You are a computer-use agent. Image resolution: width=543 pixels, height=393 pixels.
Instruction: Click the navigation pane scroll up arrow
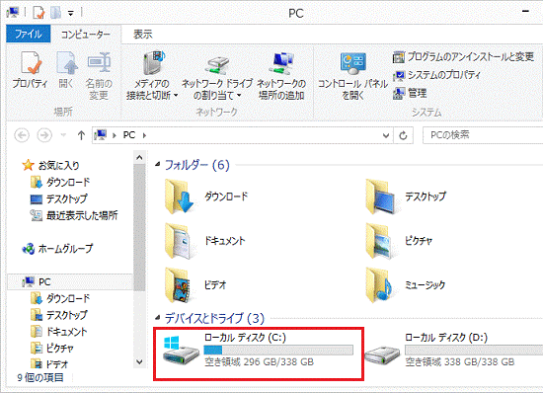pyautogui.click(x=139, y=158)
